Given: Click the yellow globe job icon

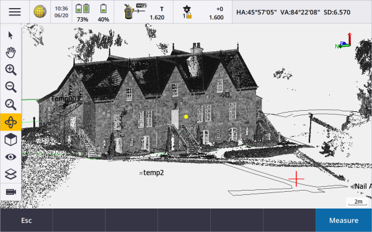Looking at the screenshot, I should pos(40,12).
